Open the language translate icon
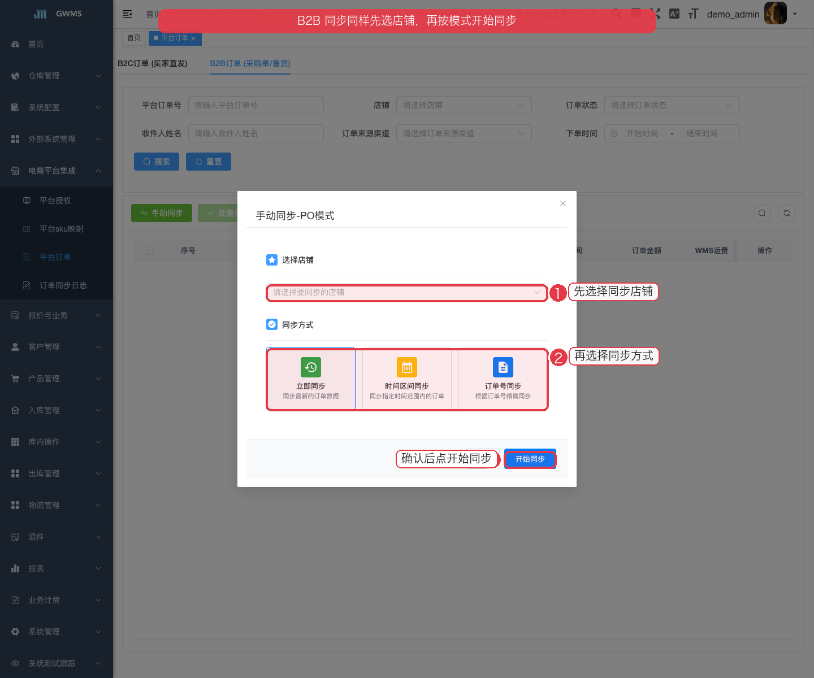The width and height of the screenshot is (814, 678). (x=674, y=14)
